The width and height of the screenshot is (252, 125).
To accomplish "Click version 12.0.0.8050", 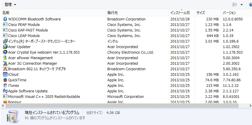I will click(233, 19).
